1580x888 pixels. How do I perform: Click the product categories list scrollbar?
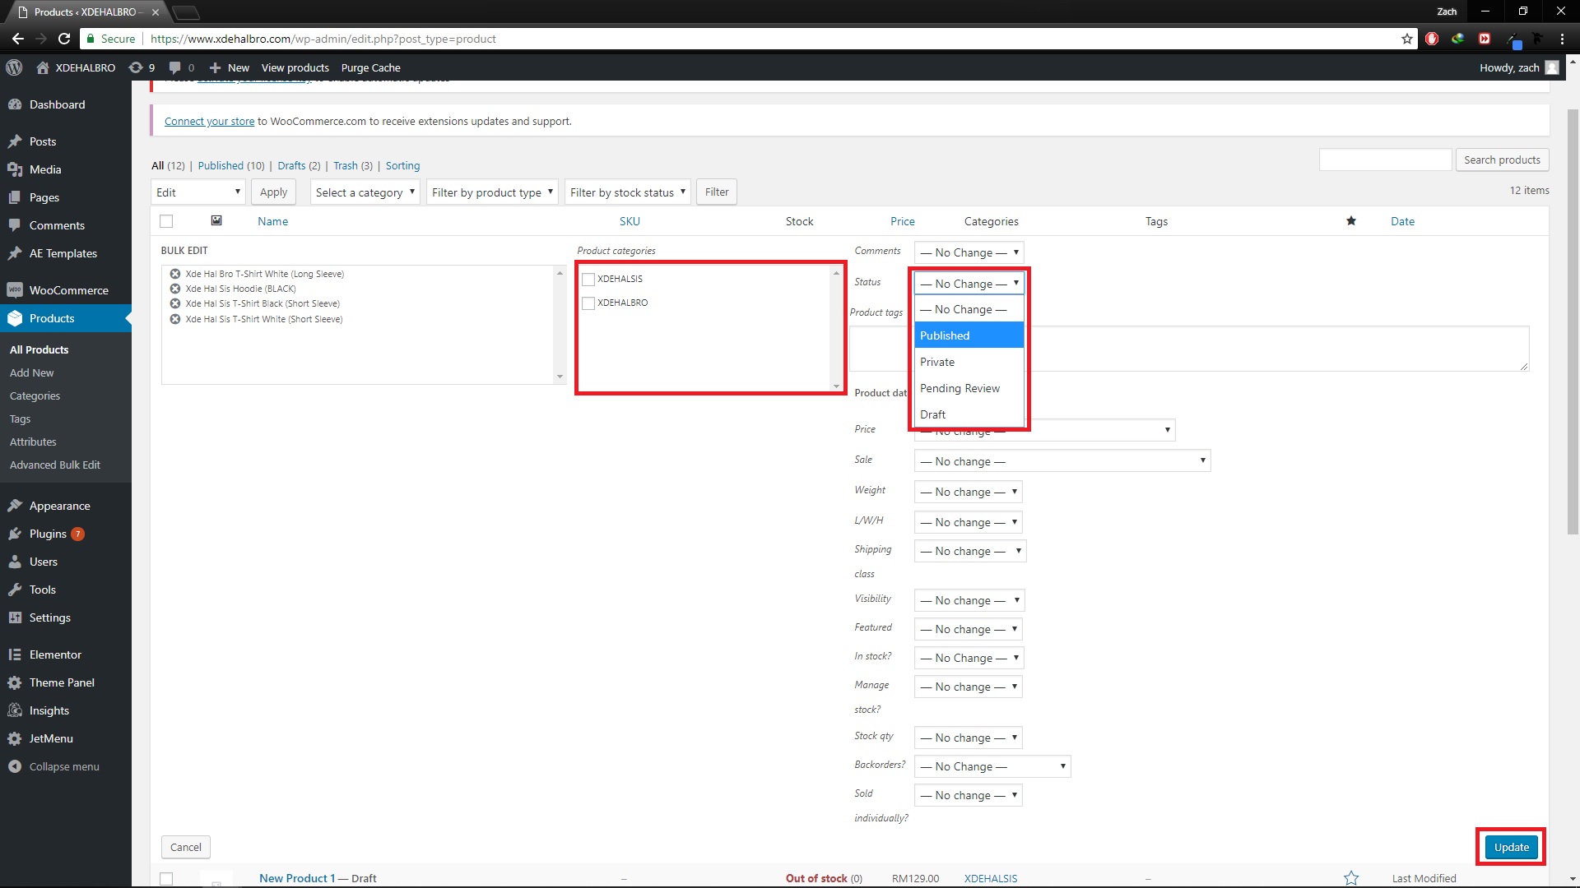coord(836,329)
